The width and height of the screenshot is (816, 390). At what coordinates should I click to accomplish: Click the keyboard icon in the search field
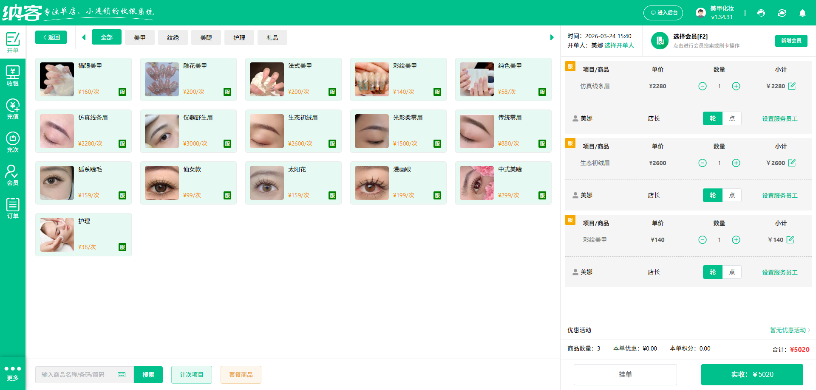coord(122,375)
